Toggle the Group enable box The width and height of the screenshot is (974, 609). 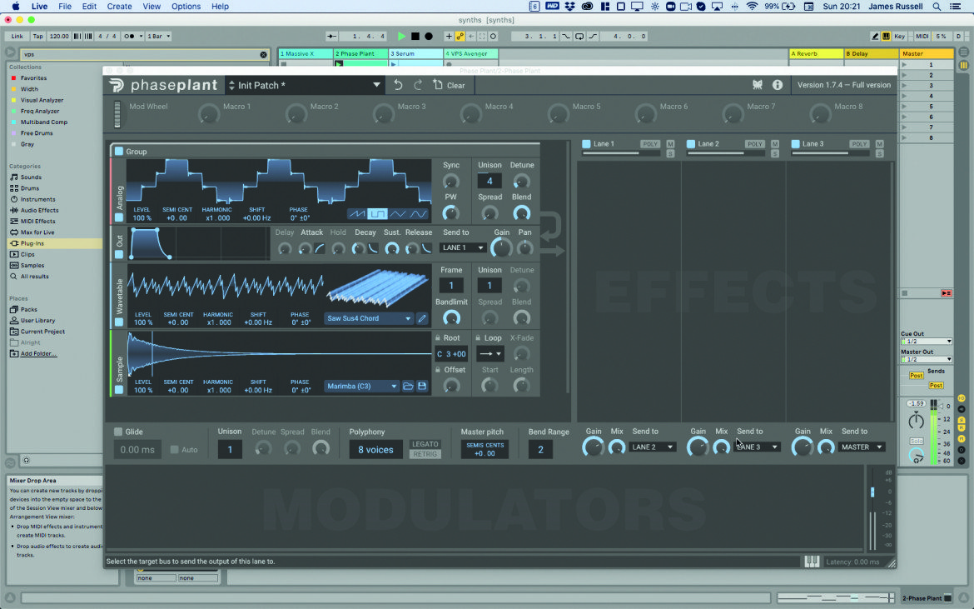pyautogui.click(x=119, y=151)
